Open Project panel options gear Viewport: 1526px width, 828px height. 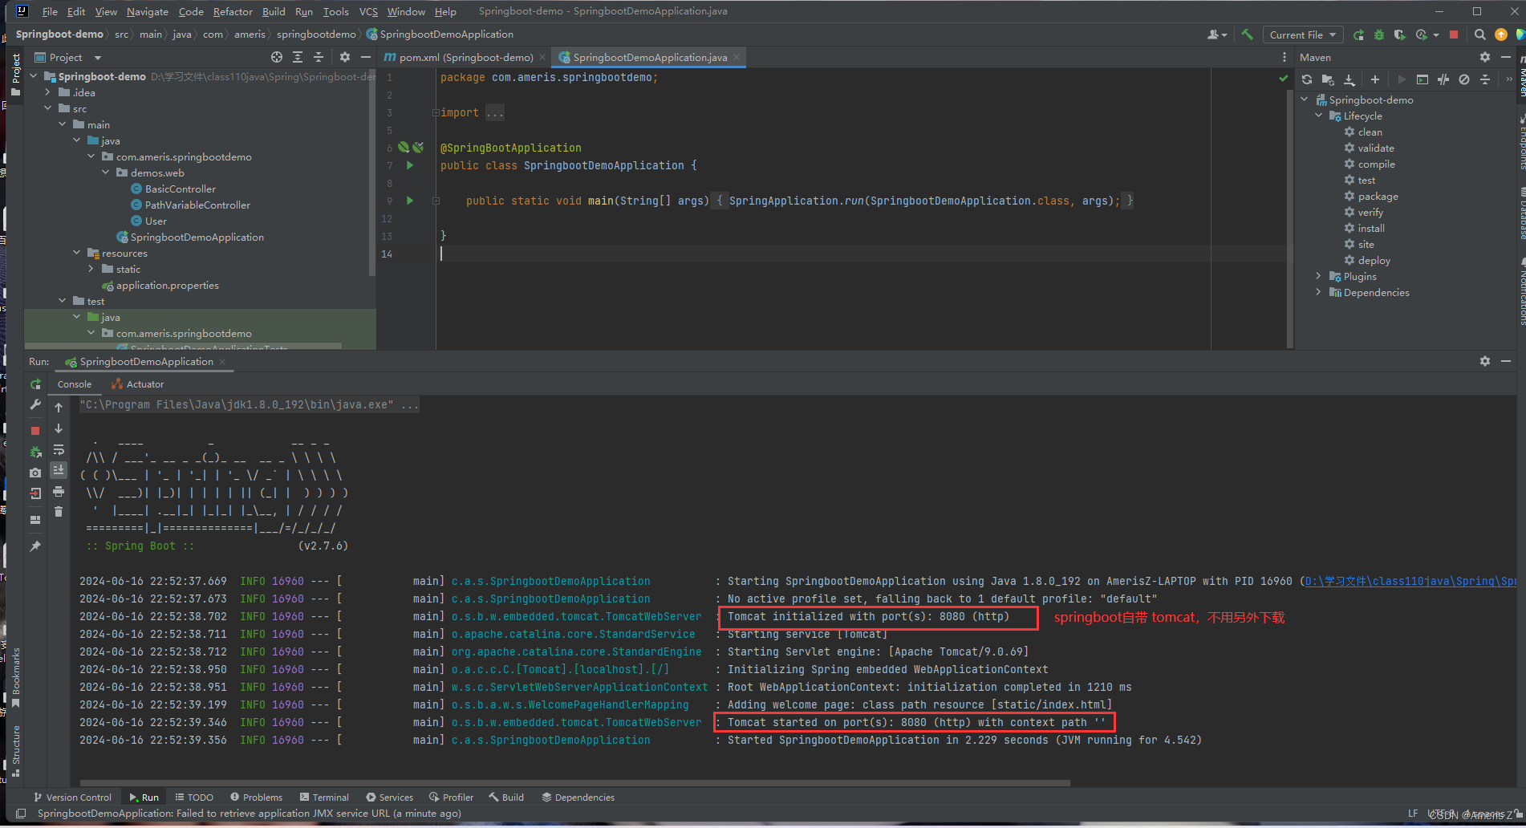[345, 57]
